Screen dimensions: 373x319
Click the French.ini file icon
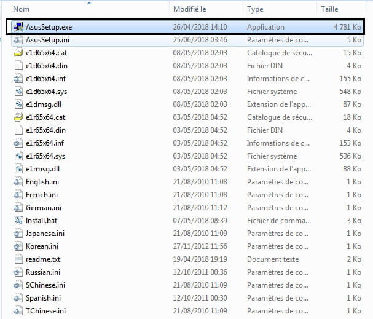18,195
